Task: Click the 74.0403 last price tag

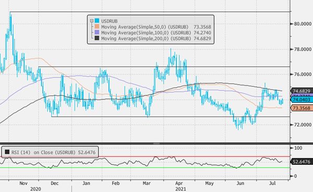Action: tap(302, 100)
